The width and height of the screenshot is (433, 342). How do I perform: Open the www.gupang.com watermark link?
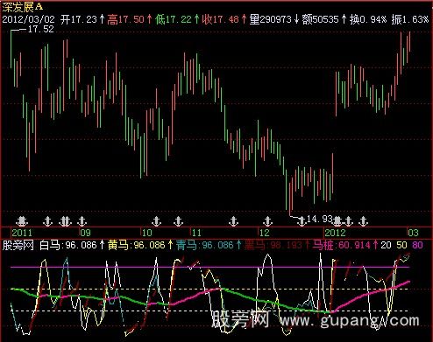(350, 321)
